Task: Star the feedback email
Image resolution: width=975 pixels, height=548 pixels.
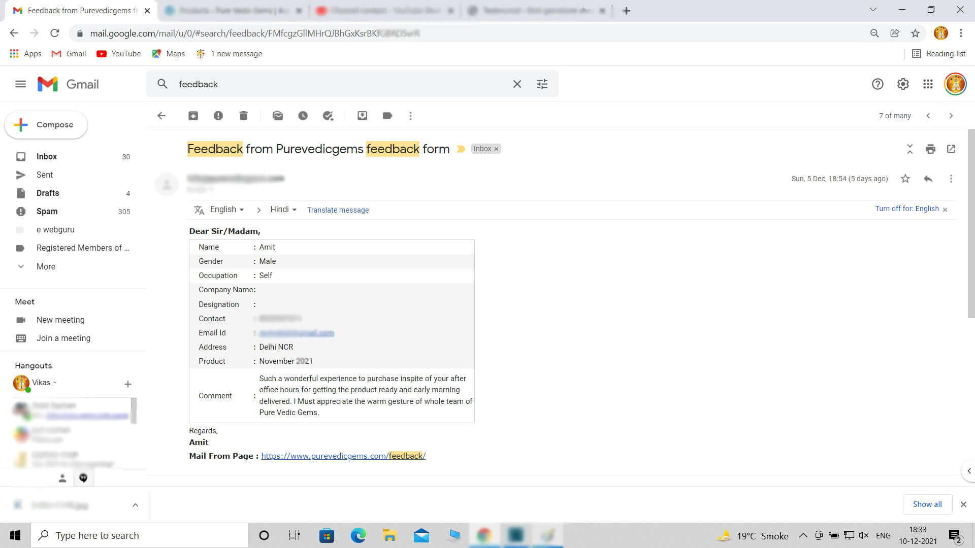Action: tap(905, 179)
